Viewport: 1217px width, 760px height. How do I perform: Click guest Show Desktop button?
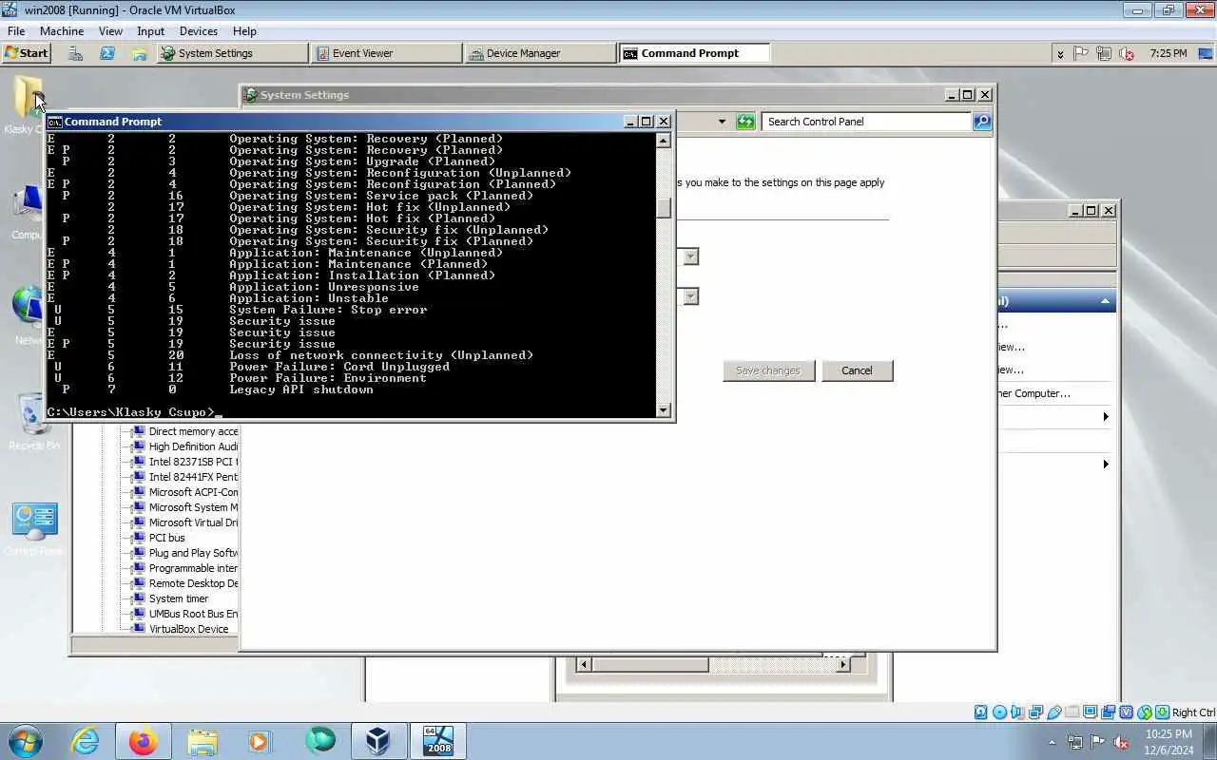[x=1207, y=53]
